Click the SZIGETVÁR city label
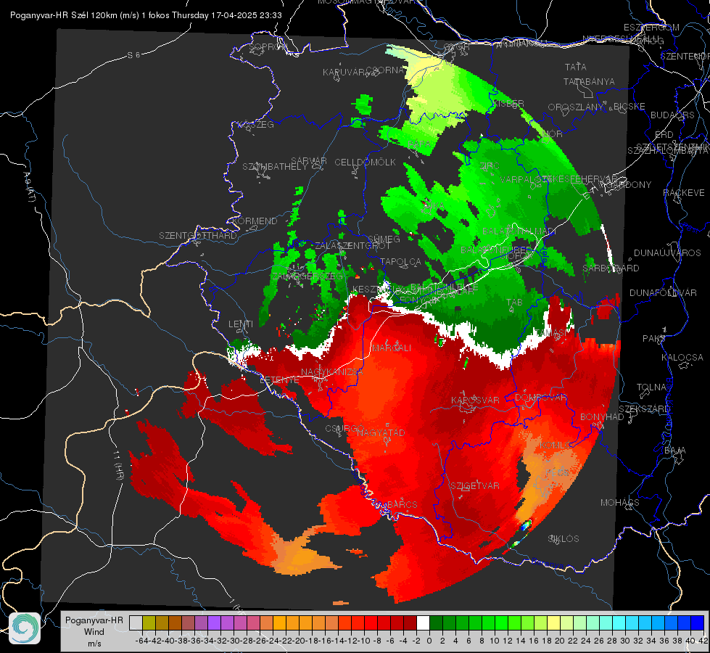This screenshot has width=710, height=653. 475,486
